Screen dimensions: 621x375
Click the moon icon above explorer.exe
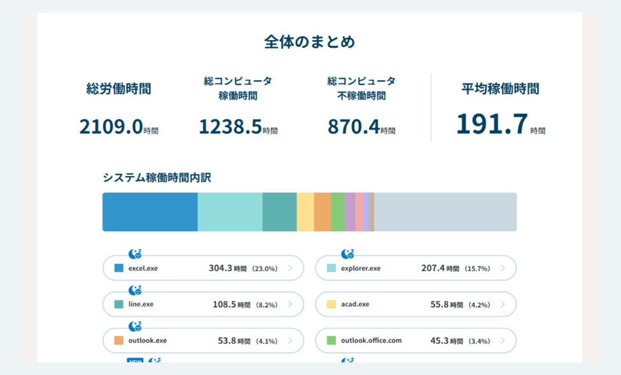click(x=347, y=254)
